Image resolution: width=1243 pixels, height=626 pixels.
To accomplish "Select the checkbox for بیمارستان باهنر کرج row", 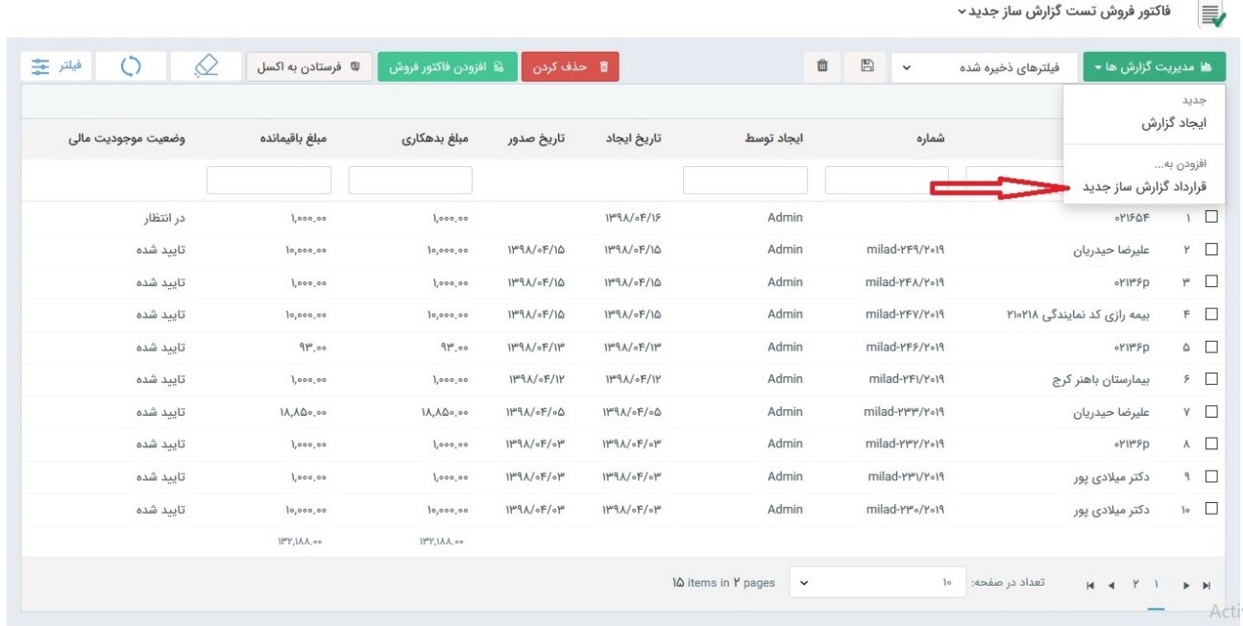I will tap(1211, 379).
